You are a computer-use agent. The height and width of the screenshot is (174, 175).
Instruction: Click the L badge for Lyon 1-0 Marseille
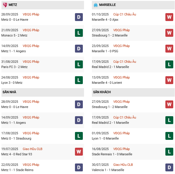[x=169, y=136]
